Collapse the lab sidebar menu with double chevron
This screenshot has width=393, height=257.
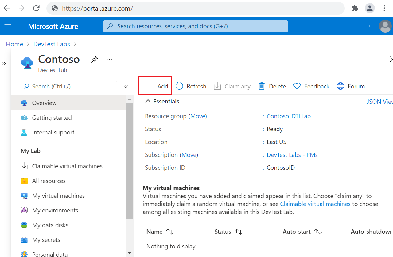(126, 87)
